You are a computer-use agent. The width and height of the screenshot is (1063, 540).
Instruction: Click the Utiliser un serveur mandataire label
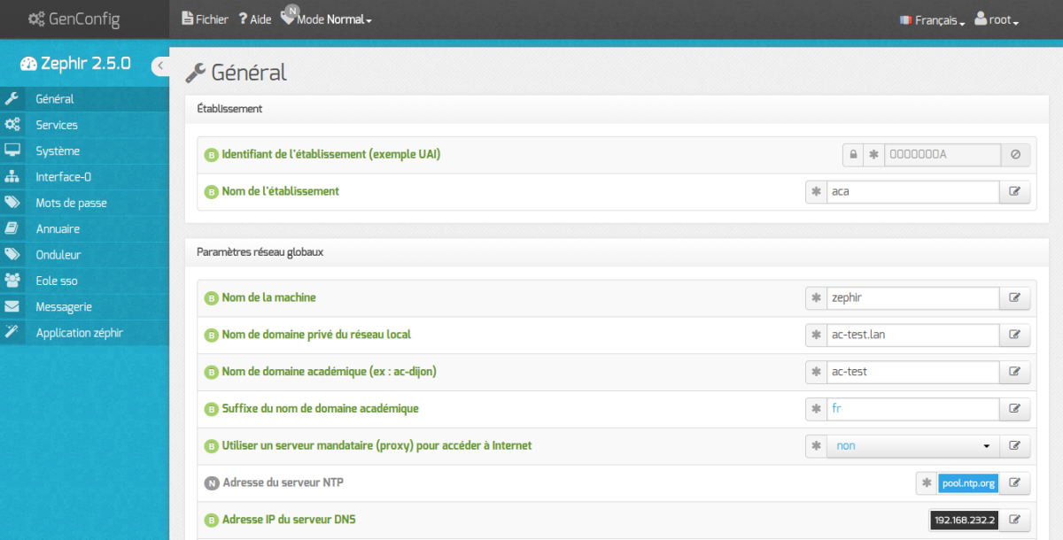pyautogui.click(x=376, y=446)
